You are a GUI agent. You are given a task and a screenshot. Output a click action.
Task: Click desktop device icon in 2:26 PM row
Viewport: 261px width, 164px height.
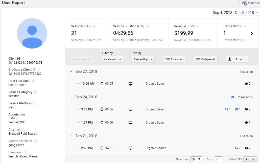point(130,148)
